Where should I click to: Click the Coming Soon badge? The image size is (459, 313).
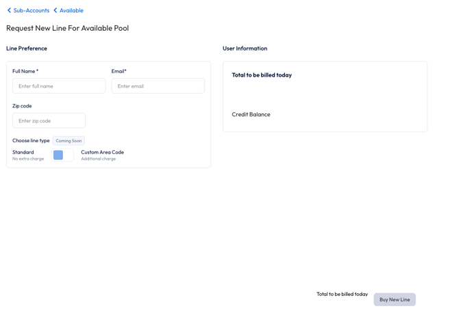[69, 141]
